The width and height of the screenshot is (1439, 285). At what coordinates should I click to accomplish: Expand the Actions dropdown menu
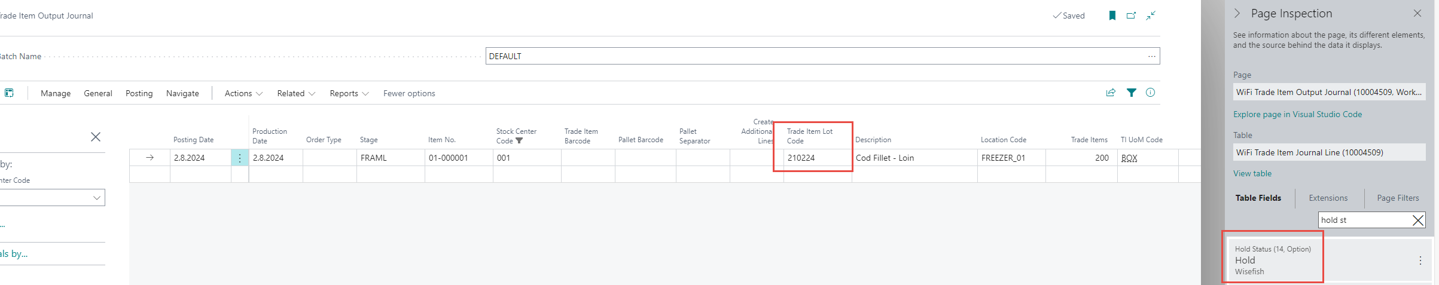243,94
